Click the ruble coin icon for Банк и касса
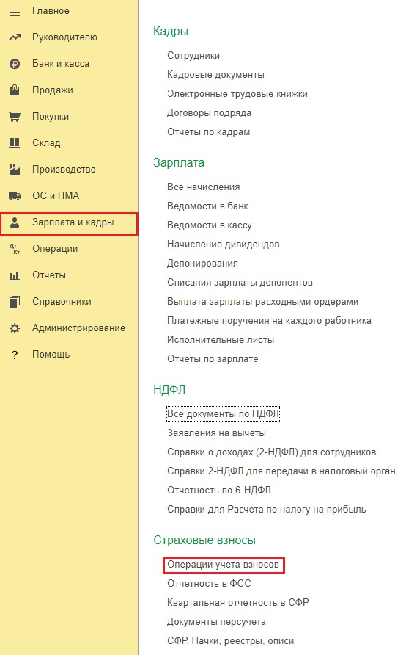 pos(15,64)
